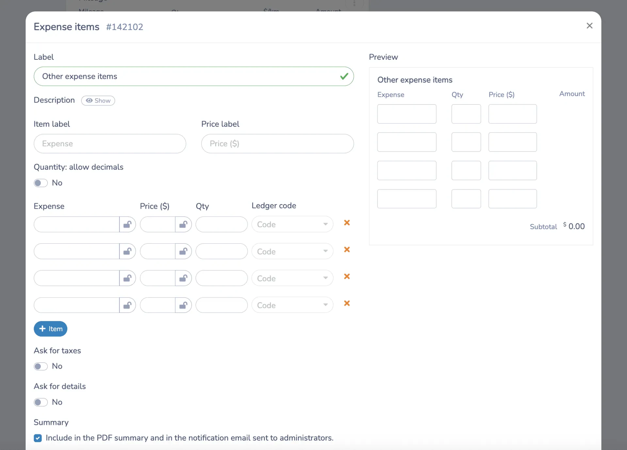627x450 pixels.
Task: Enable the Ask for taxes switch
Action: pyautogui.click(x=41, y=366)
